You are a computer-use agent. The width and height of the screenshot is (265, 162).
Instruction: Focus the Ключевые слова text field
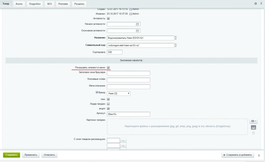(128, 80)
